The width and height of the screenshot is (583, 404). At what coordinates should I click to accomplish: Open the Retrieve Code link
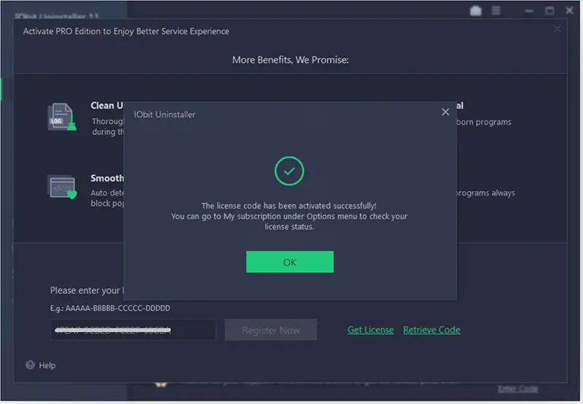tap(431, 330)
